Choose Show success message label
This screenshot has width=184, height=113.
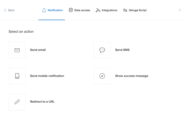tap(132, 76)
